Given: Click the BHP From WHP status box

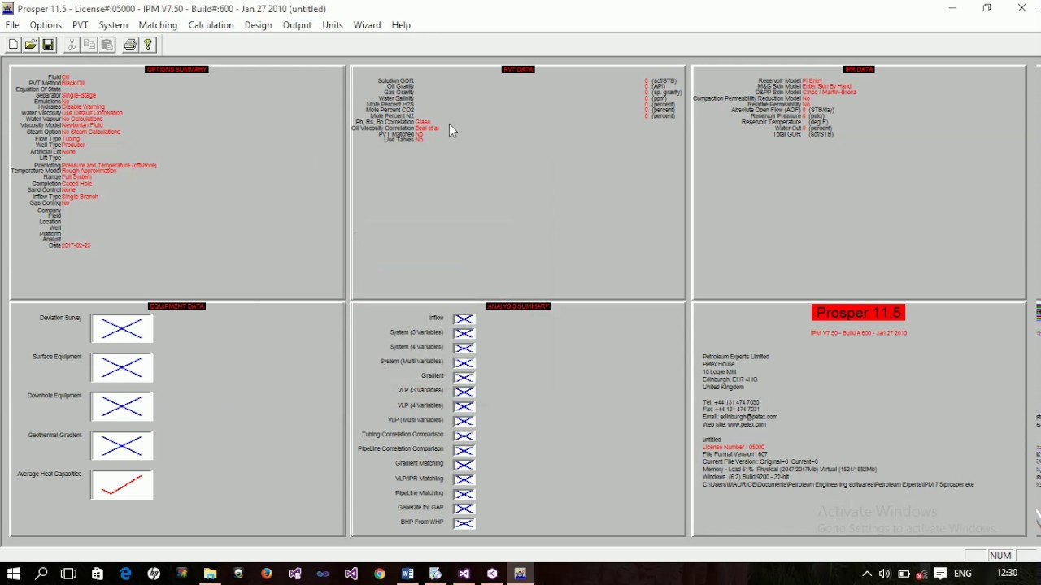Looking at the screenshot, I should 464,523.
